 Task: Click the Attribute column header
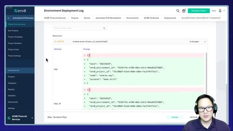click(x=58, y=49)
